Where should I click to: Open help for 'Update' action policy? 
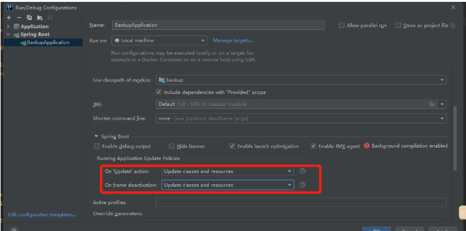302,171
